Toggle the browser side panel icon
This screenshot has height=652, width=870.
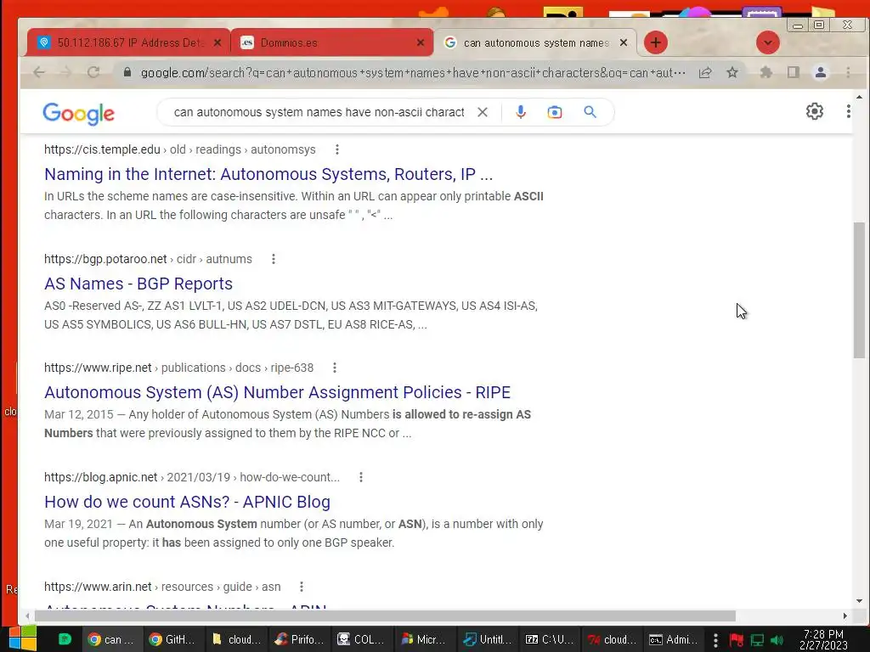pos(794,72)
